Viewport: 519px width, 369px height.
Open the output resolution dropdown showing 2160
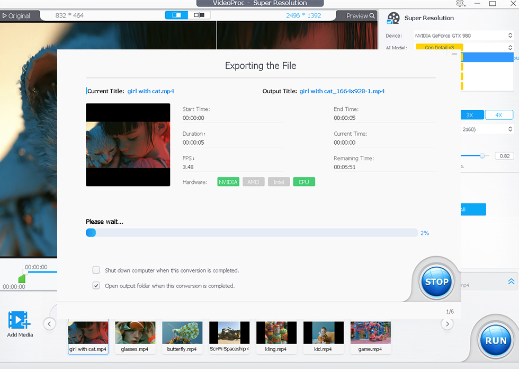click(487, 129)
